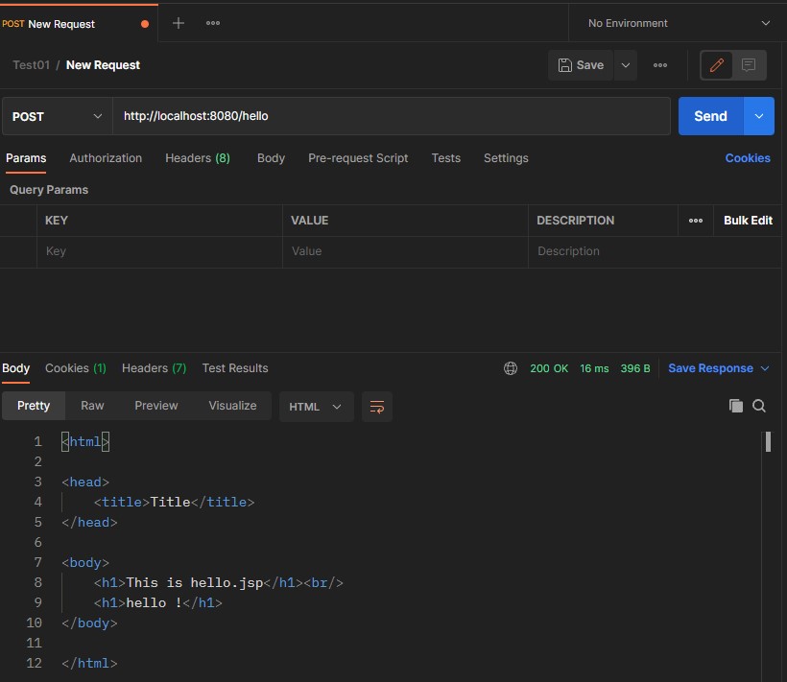Open the HTML response format dropdown

pos(316,407)
